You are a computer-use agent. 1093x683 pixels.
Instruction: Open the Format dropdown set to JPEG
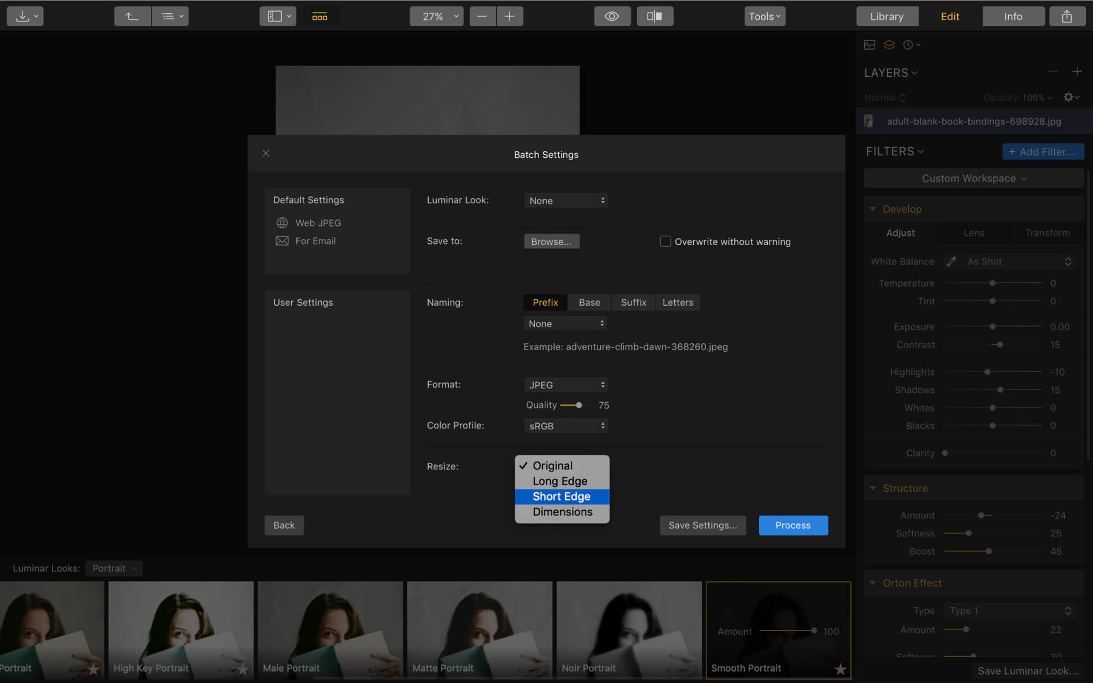(x=566, y=384)
